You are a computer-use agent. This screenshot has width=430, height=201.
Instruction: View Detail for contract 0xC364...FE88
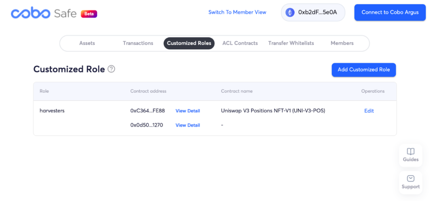pos(188,111)
